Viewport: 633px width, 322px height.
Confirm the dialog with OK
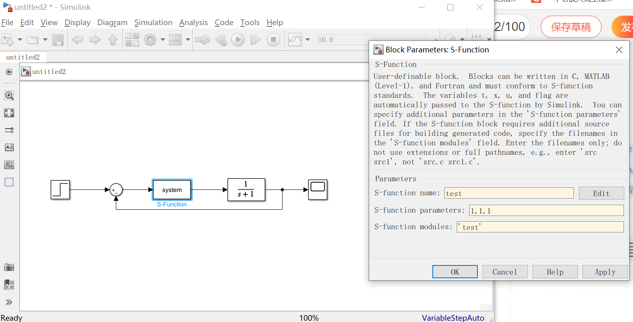click(455, 272)
